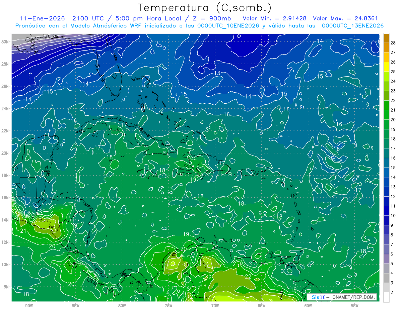
Task: Click color bar legend value "15"
Action: (393, 168)
